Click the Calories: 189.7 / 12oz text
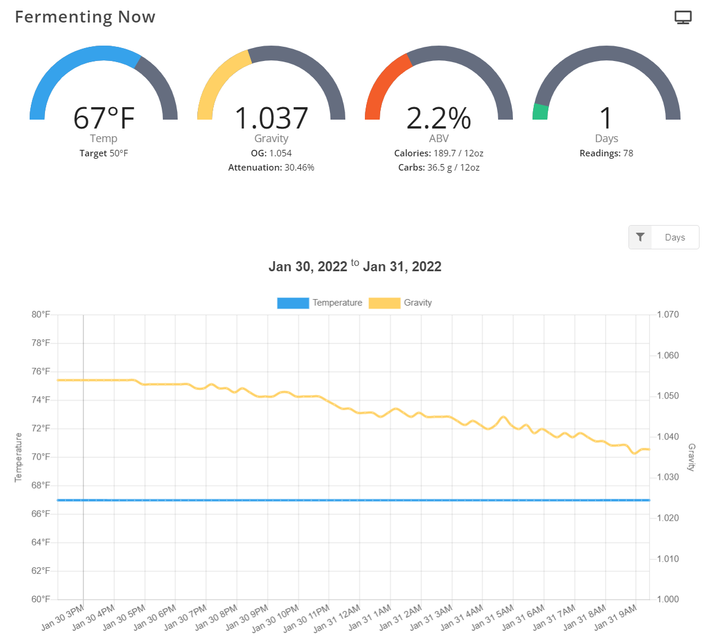This screenshot has height=642, width=709. (438, 153)
